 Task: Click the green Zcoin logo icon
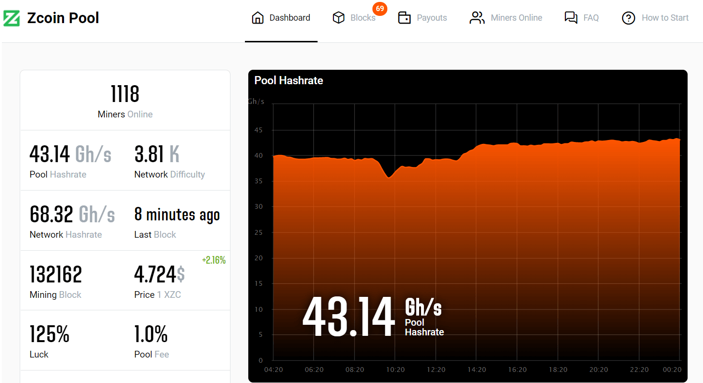[12, 18]
